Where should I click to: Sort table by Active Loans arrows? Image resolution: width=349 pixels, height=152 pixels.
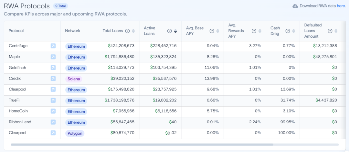coord(175,31)
